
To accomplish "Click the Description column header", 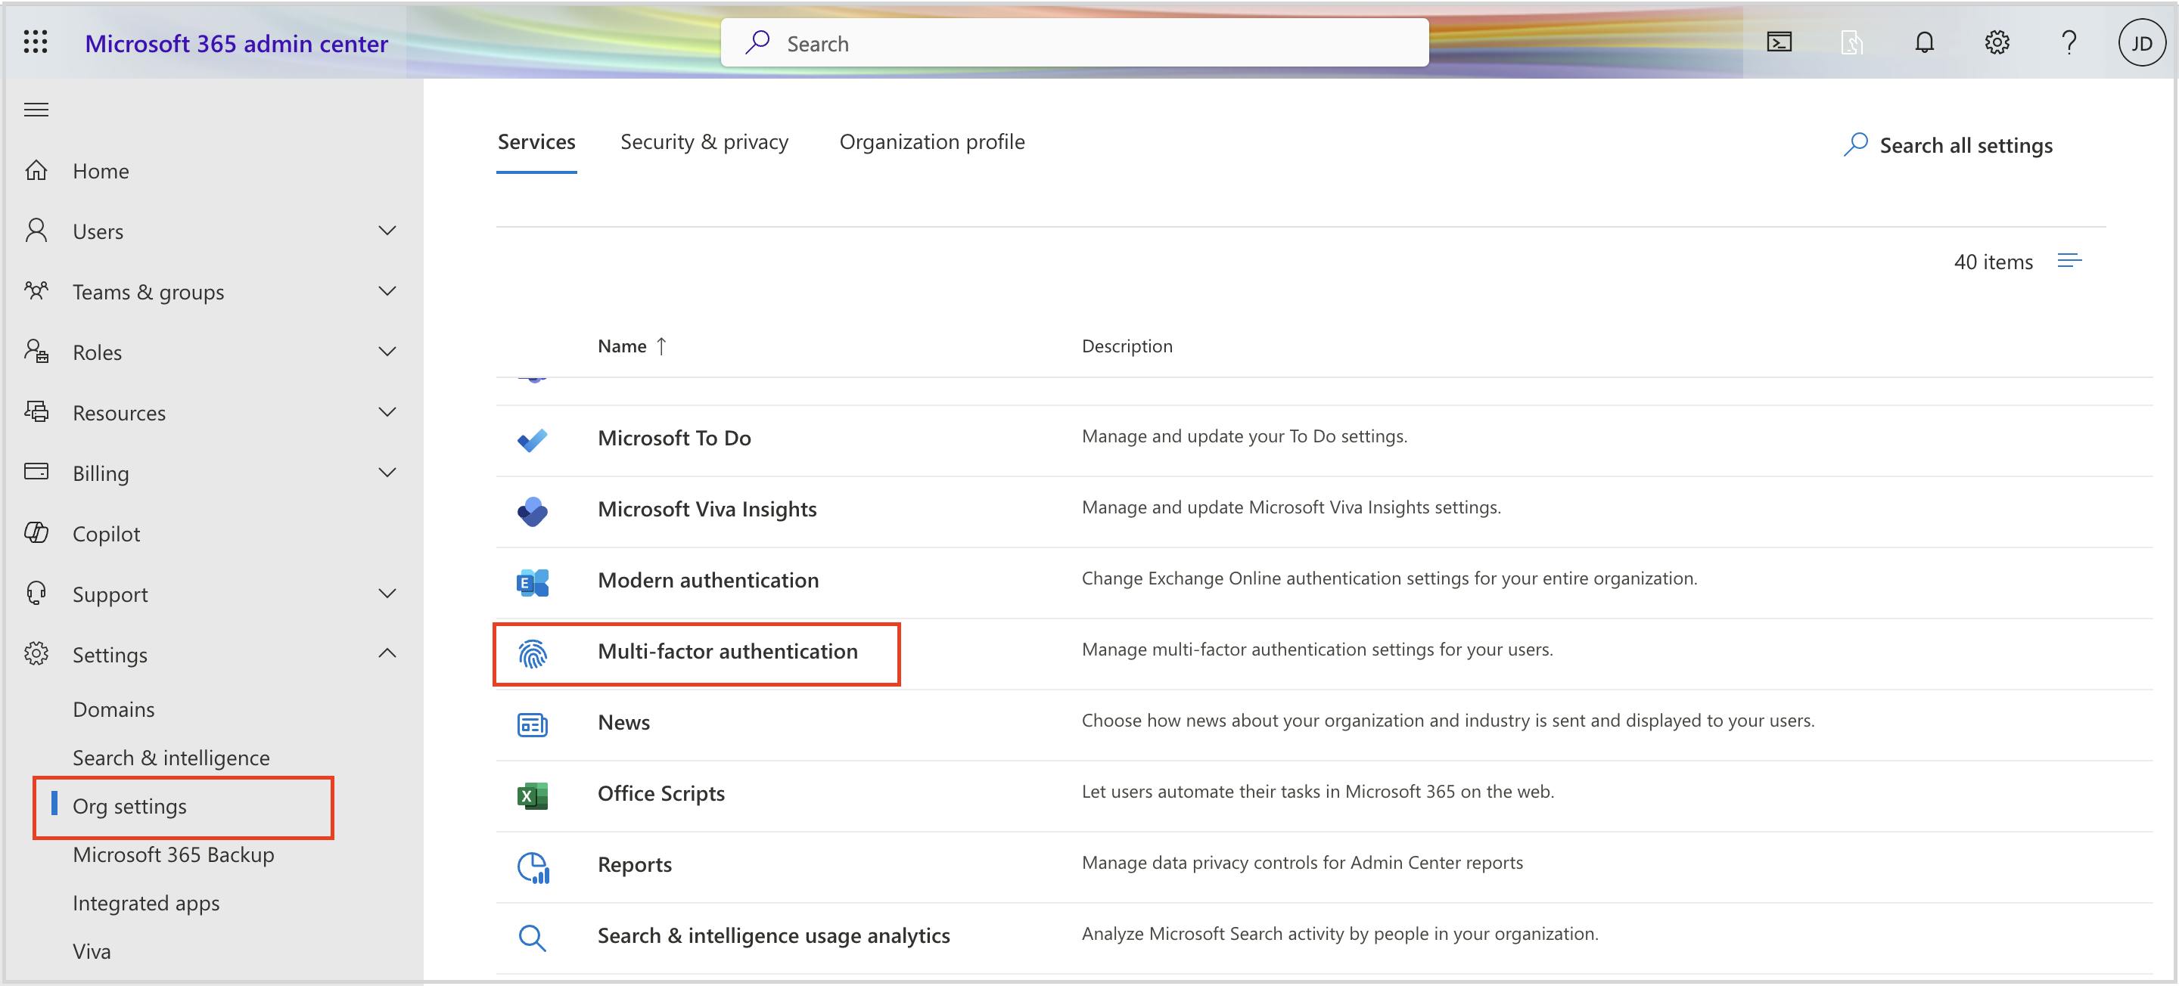I will point(1127,346).
